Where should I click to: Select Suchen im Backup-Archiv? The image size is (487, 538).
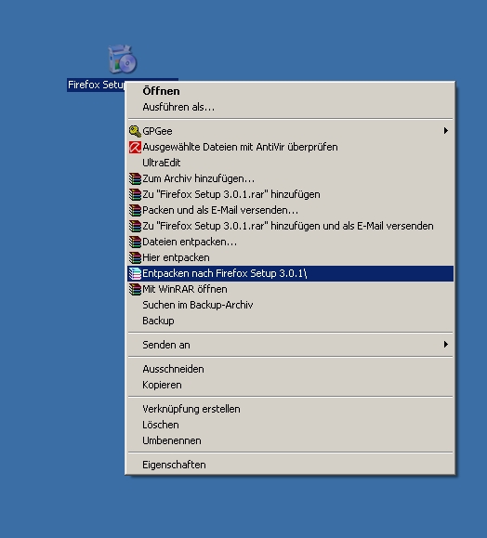pyautogui.click(x=290, y=305)
